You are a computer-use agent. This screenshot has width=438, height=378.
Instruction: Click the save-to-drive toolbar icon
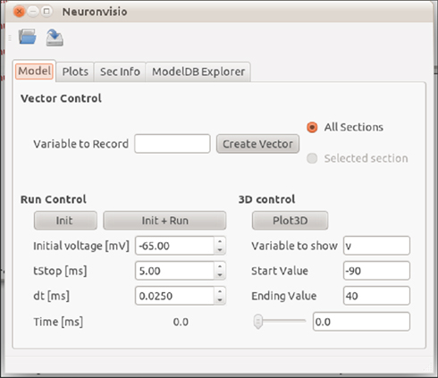click(55, 38)
